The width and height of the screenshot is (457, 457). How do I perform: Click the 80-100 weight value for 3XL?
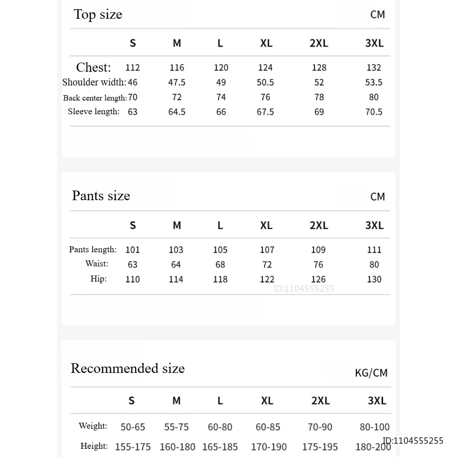(375, 427)
